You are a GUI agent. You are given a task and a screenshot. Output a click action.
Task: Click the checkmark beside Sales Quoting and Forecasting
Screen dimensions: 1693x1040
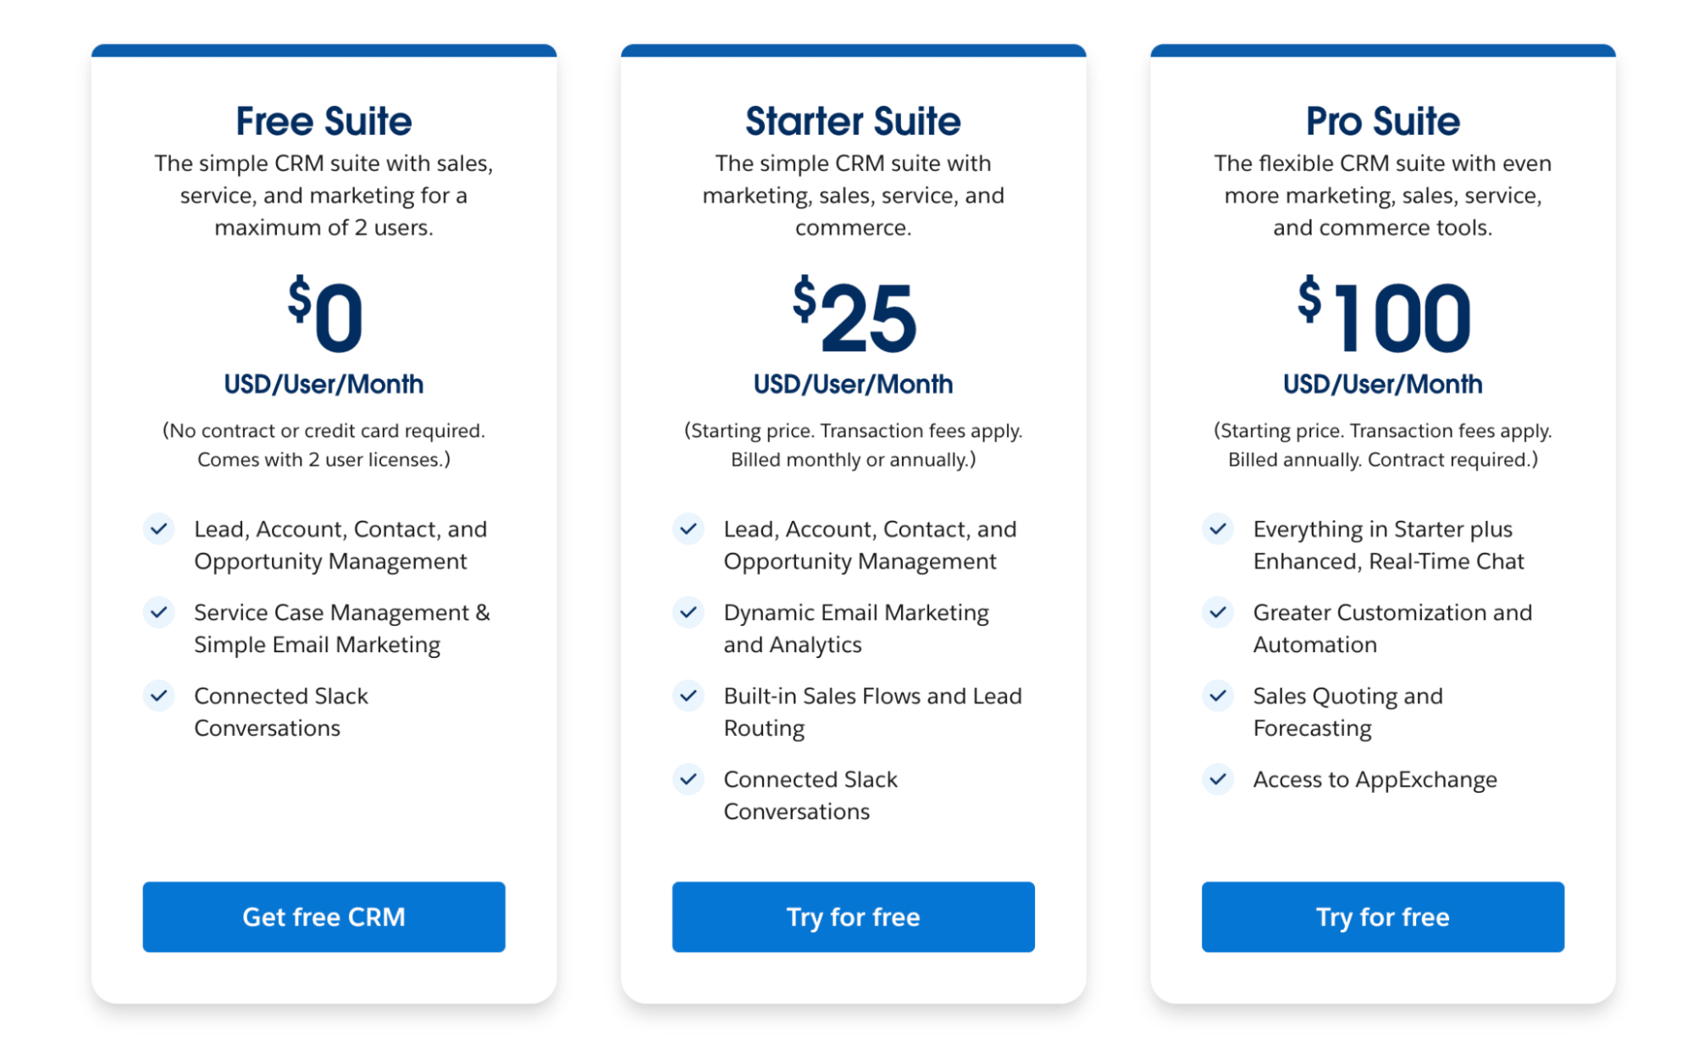[x=1218, y=695]
